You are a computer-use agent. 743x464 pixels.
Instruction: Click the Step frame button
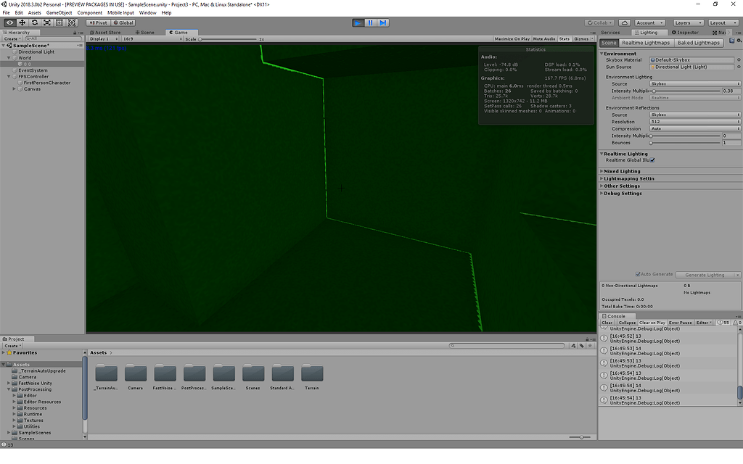pos(384,22)
